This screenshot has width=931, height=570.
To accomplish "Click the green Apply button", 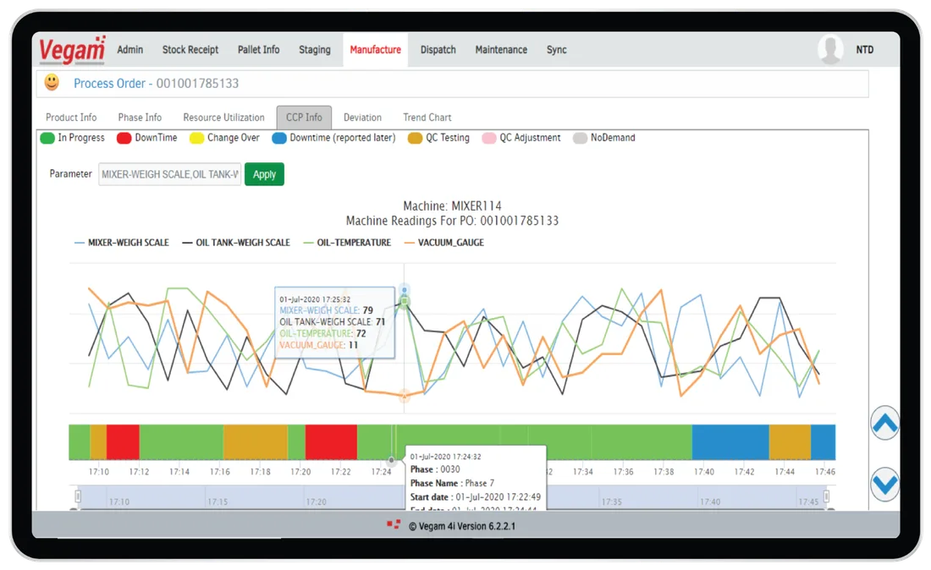I will 264,174.
